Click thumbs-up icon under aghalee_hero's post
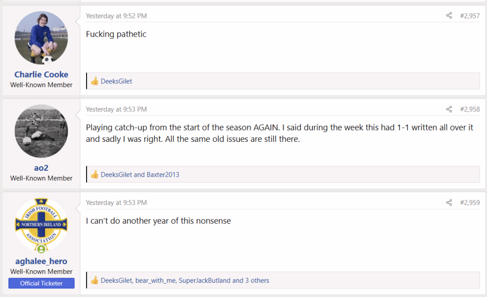Viewport: 487px width, 297px height. (95, 280)
